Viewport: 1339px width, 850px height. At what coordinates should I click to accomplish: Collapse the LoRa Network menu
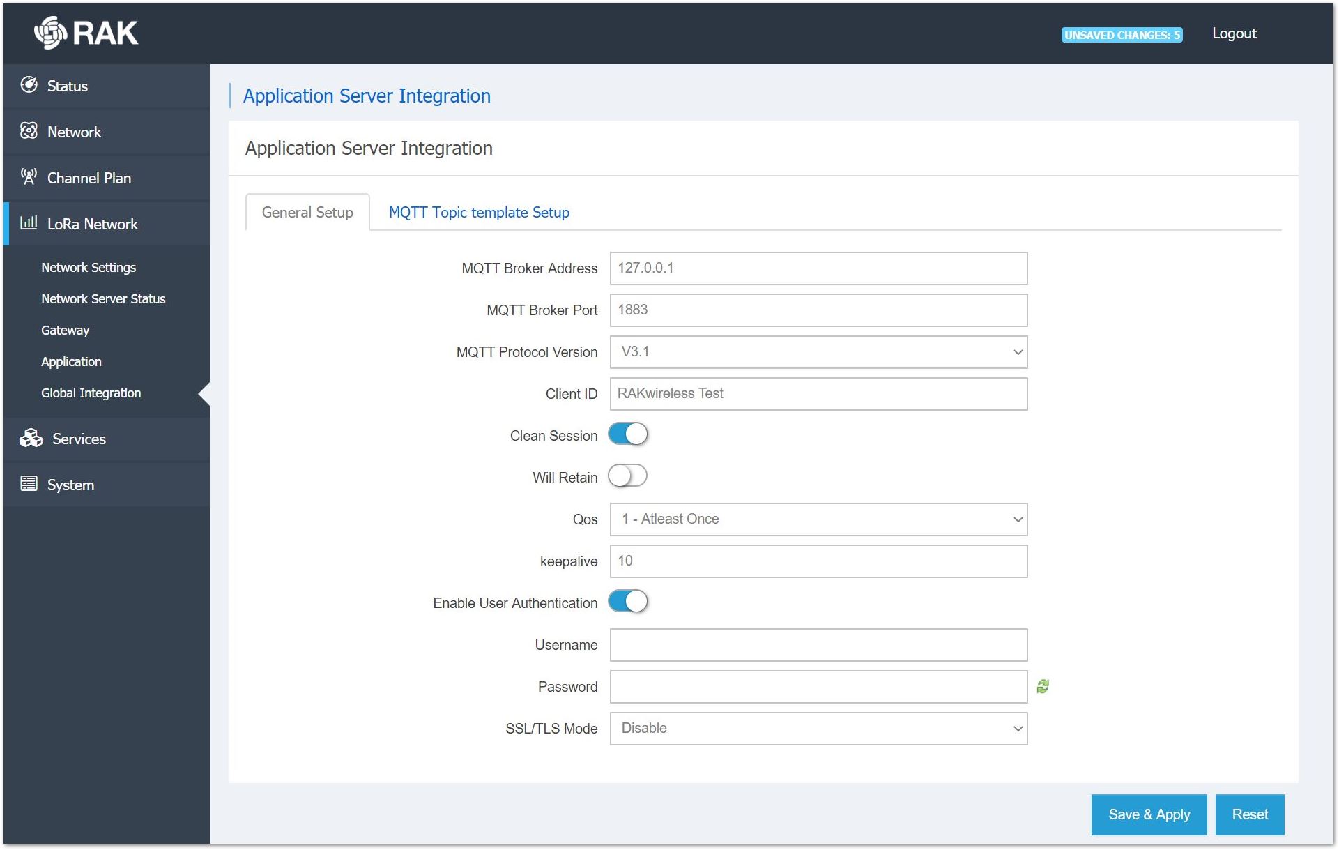click(x=107, y=224)
